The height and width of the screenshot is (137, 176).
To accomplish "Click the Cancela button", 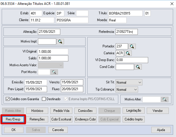I will point(58,130).
